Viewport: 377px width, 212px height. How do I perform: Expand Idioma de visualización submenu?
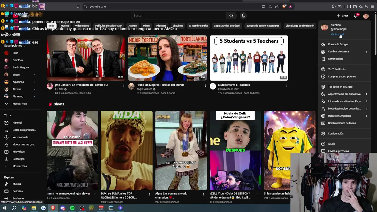(344, 101)
